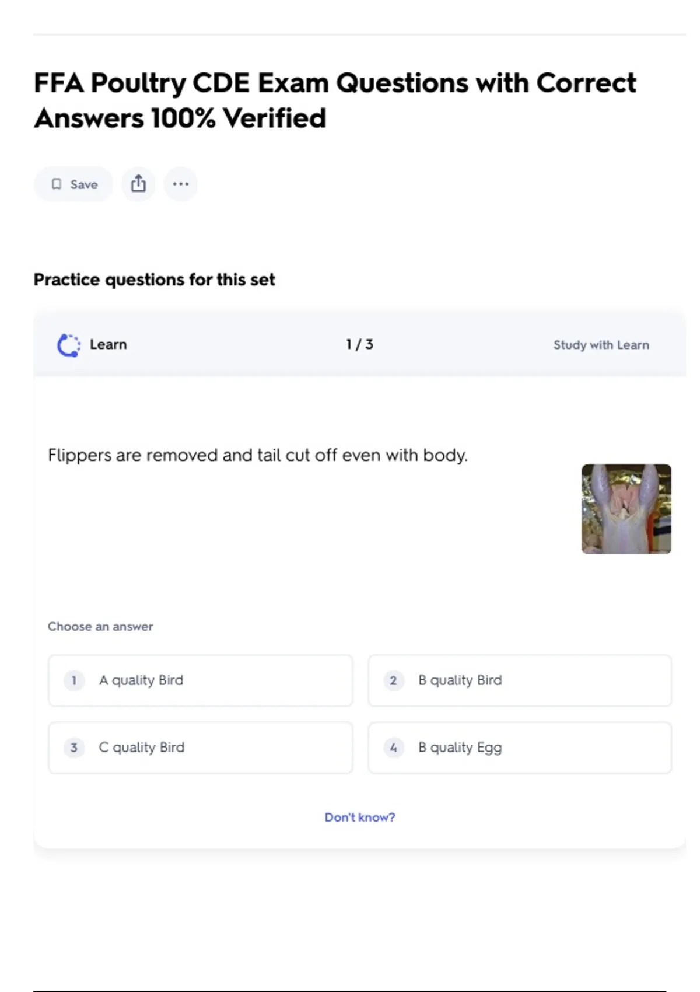Click the share icon button
The height and width of the screenshot is (992, 700).
pyautogui.click(x=138, y=184)
